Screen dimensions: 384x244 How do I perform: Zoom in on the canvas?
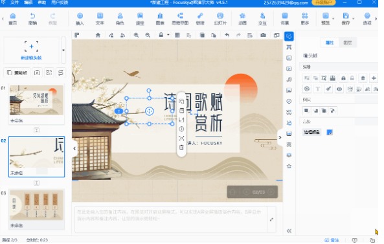(x=136, y=35)
